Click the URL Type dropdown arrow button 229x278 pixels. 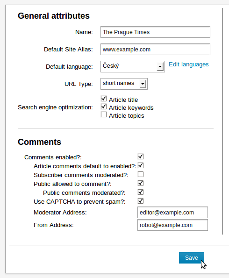tap(143, 84)
